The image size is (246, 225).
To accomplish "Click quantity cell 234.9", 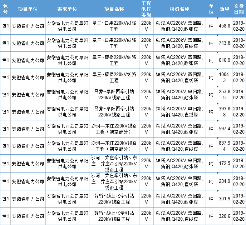I will point(225,181).
